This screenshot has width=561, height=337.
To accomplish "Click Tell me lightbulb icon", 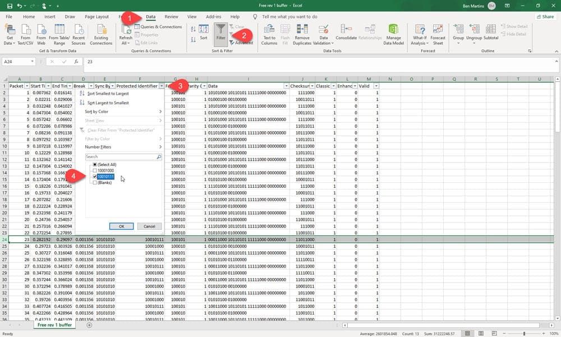I will (255, 17).
